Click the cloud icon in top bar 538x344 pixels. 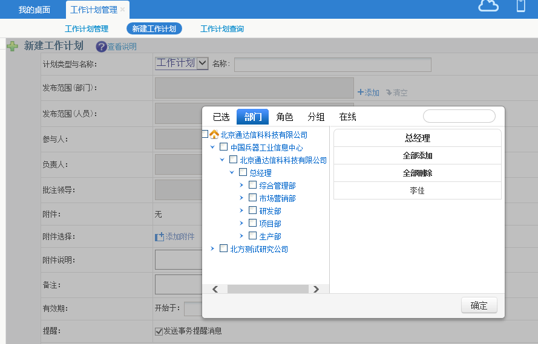[488, 6]
